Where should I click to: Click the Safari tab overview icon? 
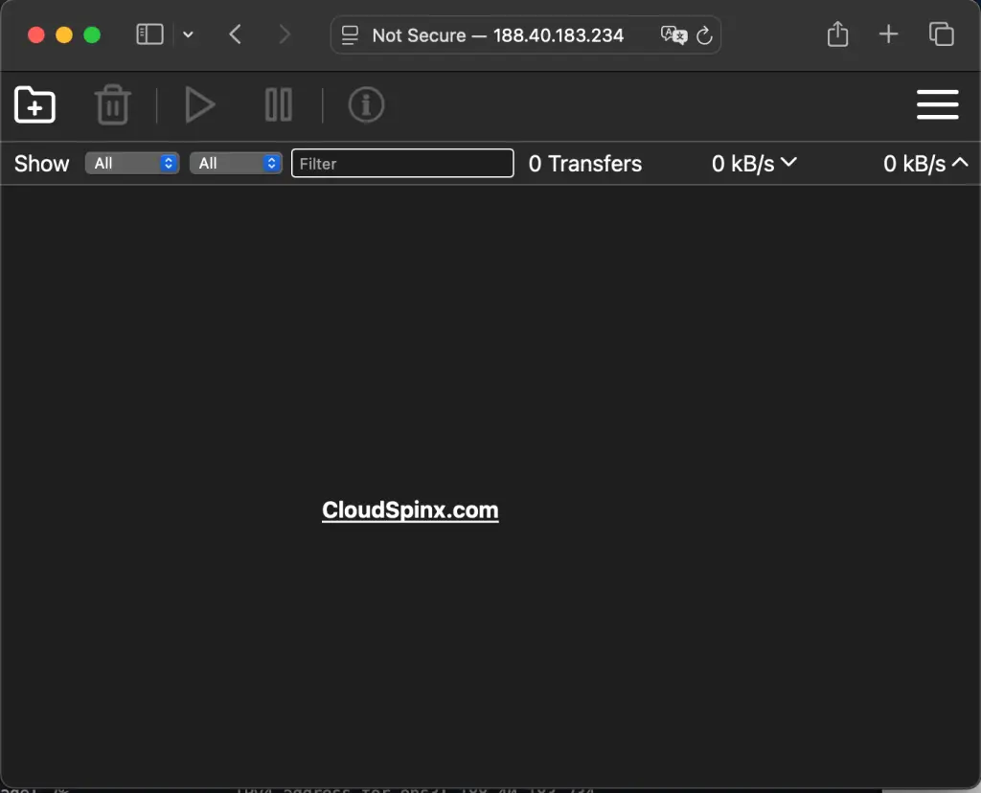(941, 34)
